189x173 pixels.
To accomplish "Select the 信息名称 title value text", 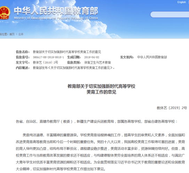I will 67,52.
